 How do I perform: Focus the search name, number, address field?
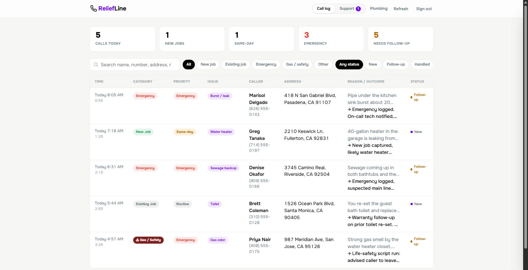pos(134,65)
